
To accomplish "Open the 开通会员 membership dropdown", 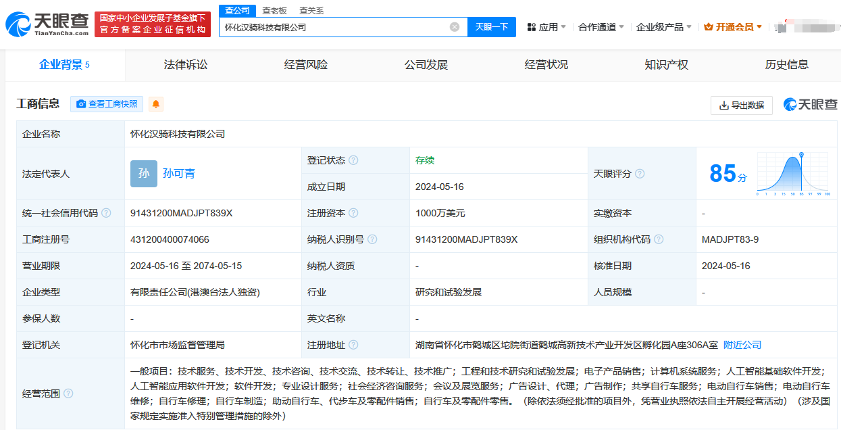I will tap(733, 27).
